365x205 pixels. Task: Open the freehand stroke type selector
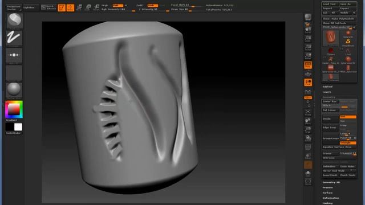click(14, 38)
